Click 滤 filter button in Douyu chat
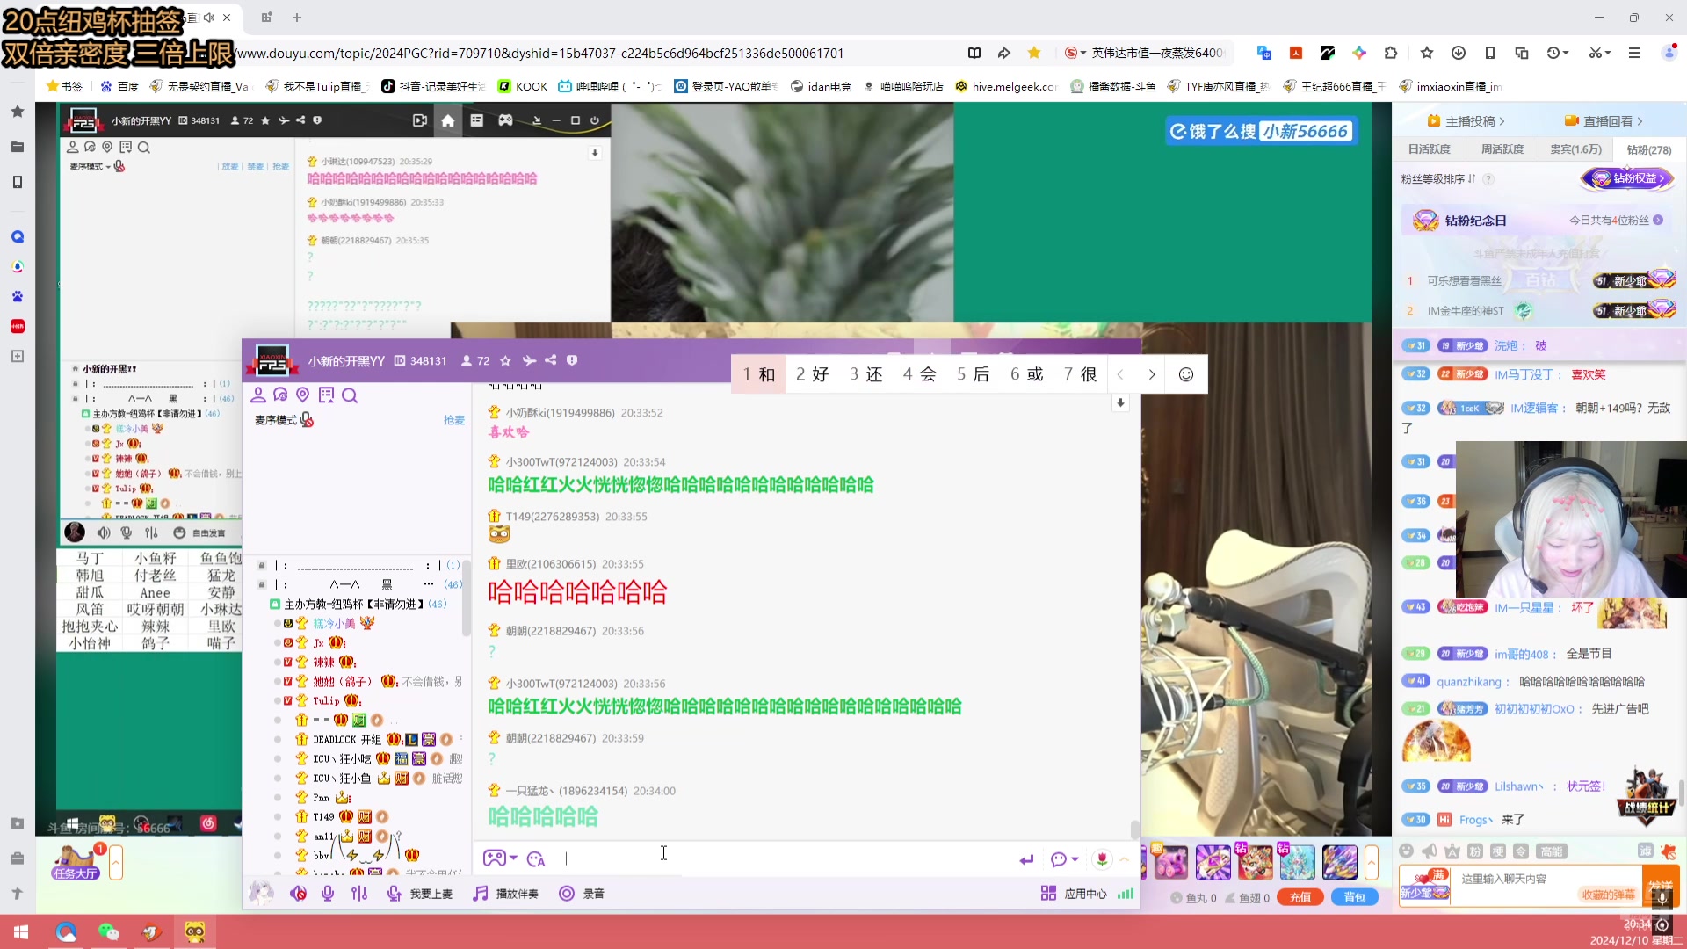Screen dimensions: 1687x949 point(1645,851)
